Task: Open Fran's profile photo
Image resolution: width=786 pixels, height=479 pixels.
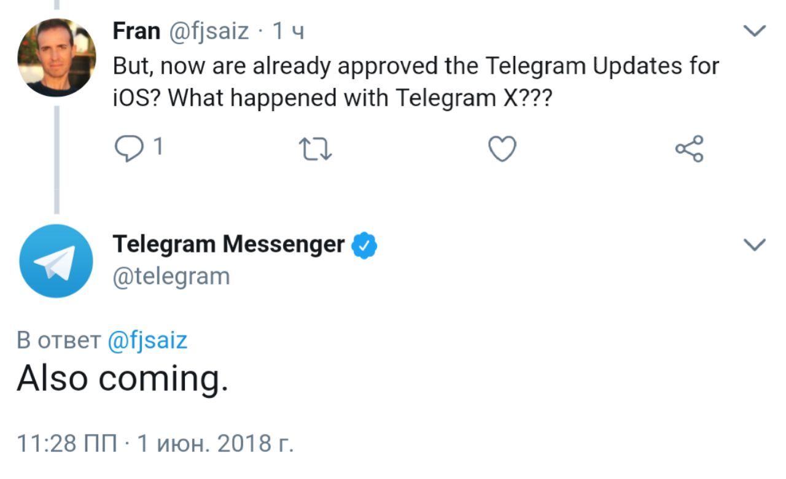Action: click(56, 58)
